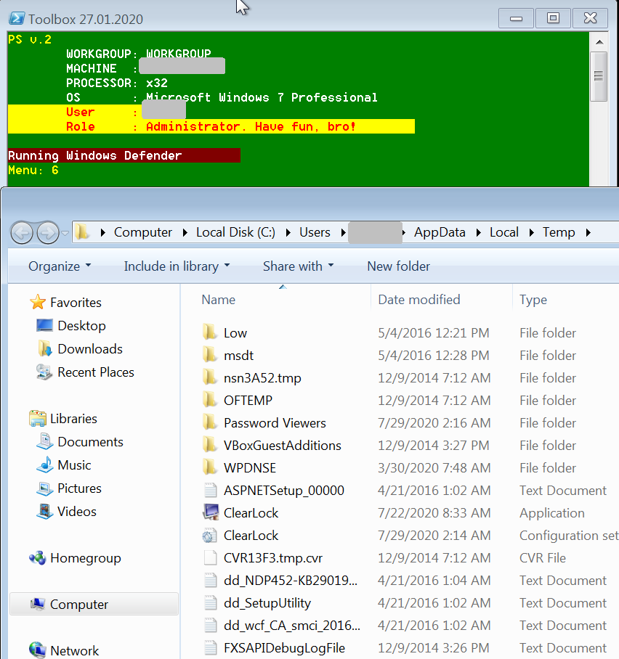This screenshot has width=619, height=659.
Task: Expand the arrow after Local Disk (C:)
Action: coord(288,232)
